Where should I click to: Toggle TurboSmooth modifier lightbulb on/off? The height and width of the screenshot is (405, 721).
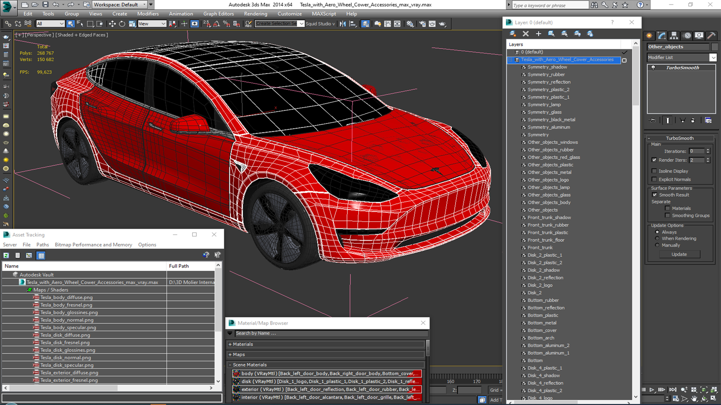pos(653,67)
